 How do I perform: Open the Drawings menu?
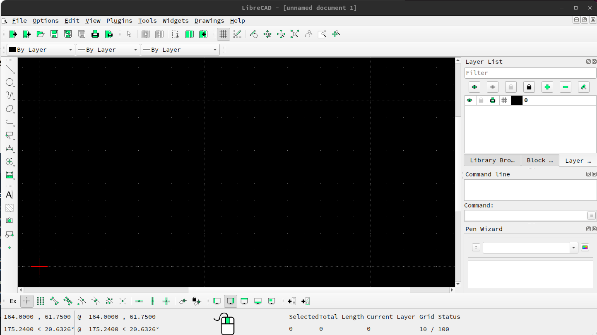click(209, 21)
